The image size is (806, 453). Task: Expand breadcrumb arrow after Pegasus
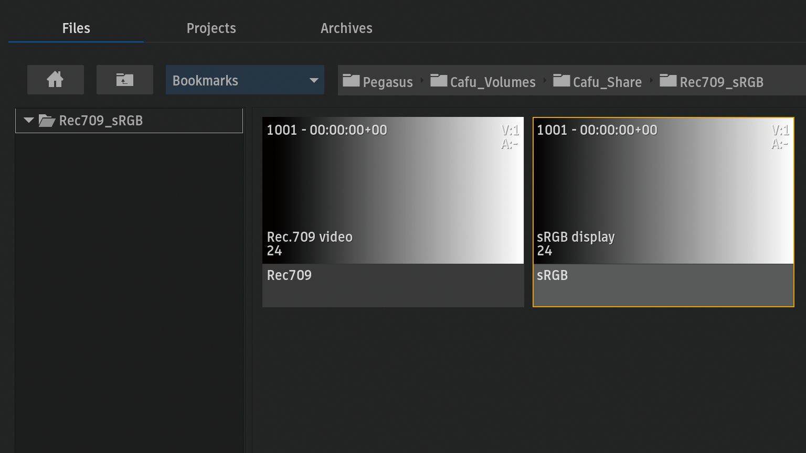[x=422, y=80]
